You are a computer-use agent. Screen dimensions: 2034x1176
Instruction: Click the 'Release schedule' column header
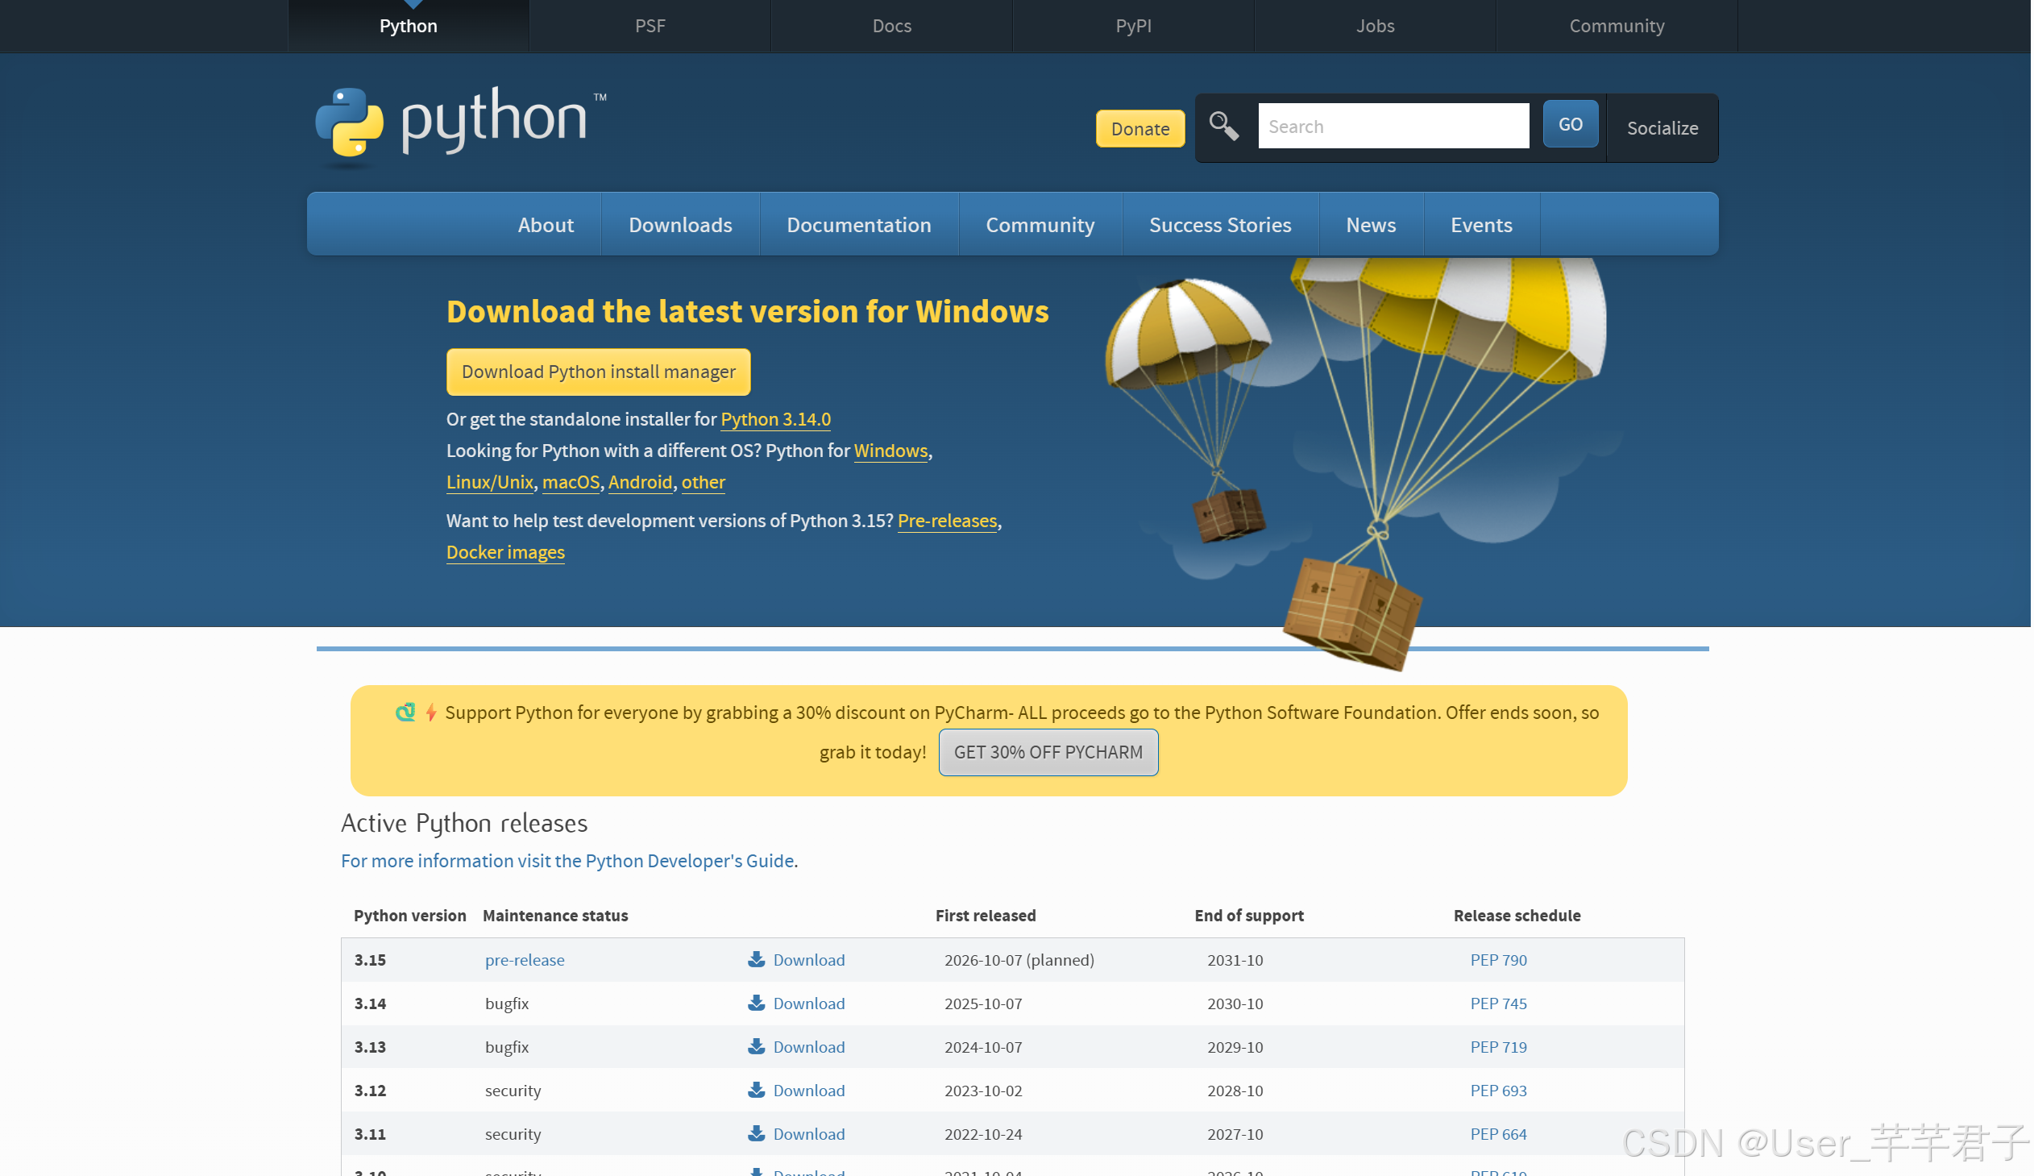pos(1517,916)
